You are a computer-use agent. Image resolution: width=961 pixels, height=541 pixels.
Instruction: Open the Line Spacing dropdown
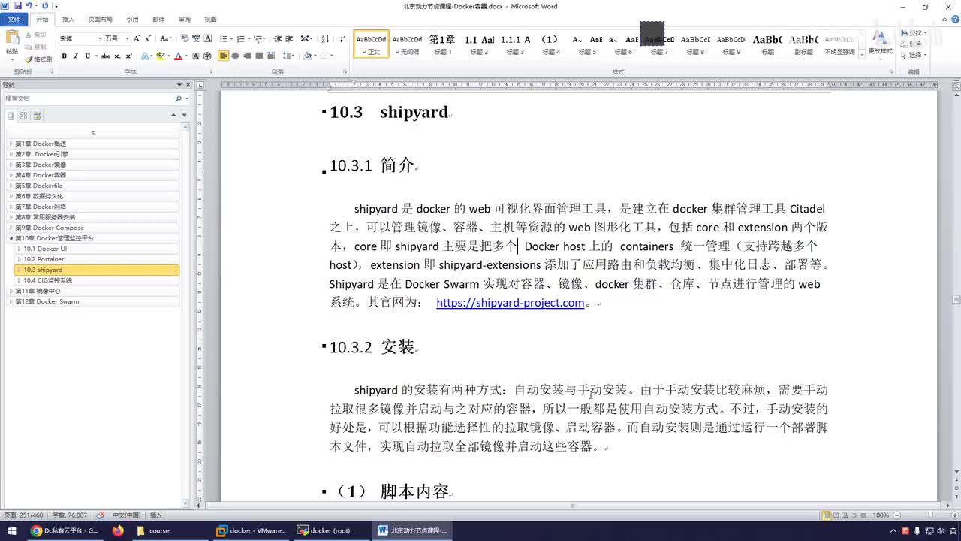pyautogui.click(x=290, y=56)
